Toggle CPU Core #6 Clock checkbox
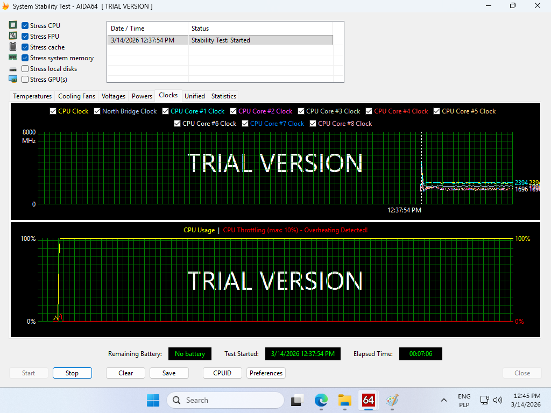Viewport: 551px width, 413px height. click(178, 124)
